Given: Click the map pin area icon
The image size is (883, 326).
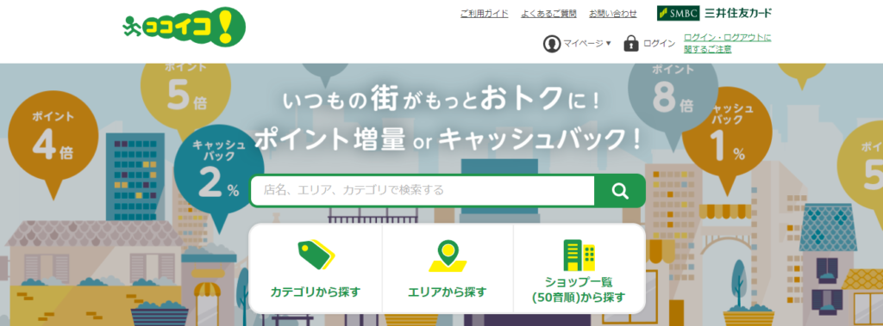Looking at the screenshot, I should (448, 255).
